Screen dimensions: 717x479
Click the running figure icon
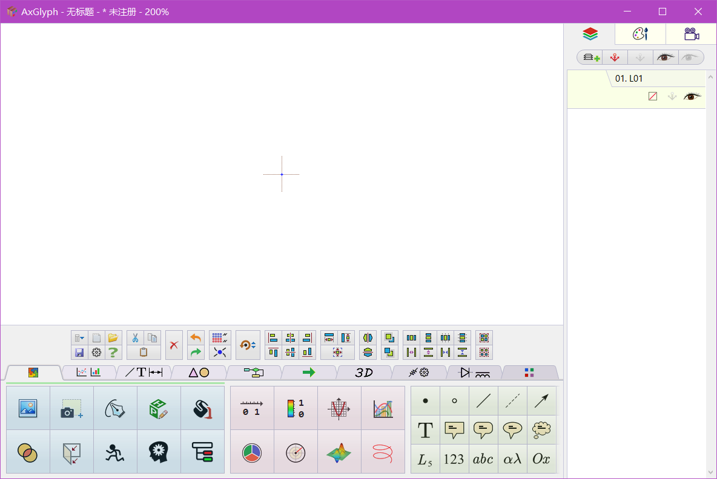click(x=115, y=452)
